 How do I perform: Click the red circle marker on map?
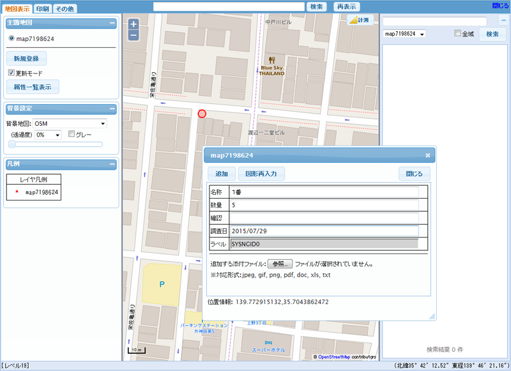(x=202, y=114)
